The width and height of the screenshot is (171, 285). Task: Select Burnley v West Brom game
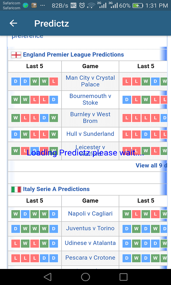90,118
